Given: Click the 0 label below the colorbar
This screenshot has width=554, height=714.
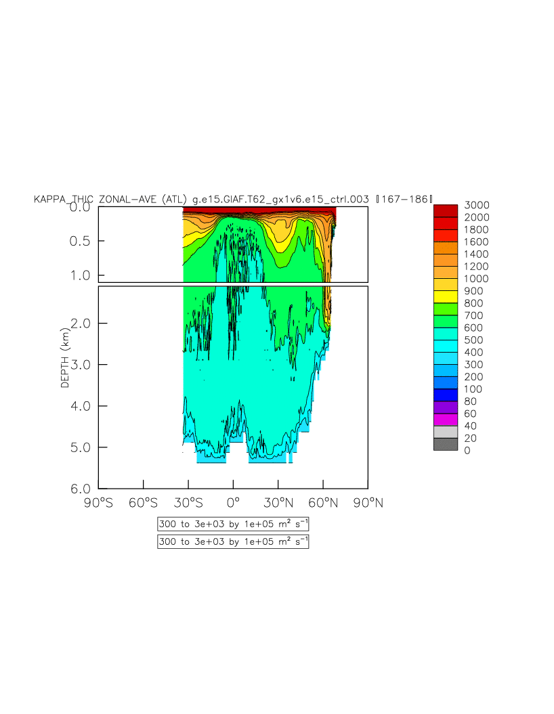Looking at the screenshot, I should [467, 451].
